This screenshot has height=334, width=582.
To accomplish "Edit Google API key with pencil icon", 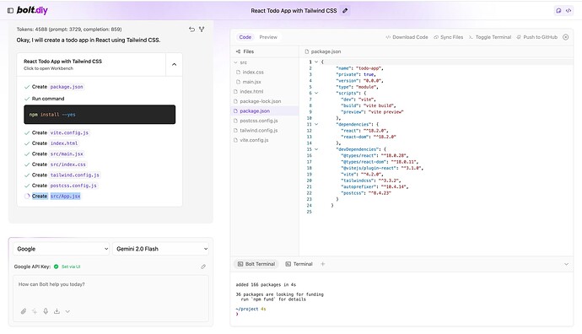I will coord(203,267).
